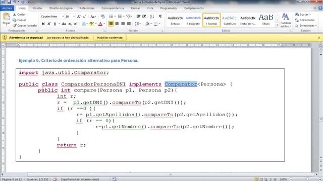The height and width of the screenshot is (181, 323).
Task: Align text left
Action: [111, 24]
